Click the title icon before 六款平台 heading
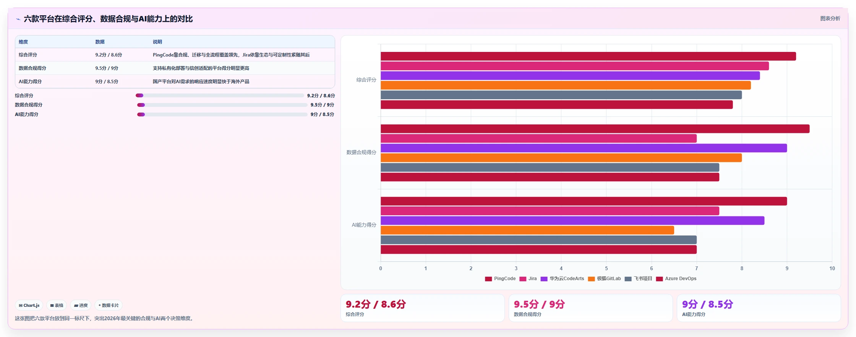 point(18,19)
